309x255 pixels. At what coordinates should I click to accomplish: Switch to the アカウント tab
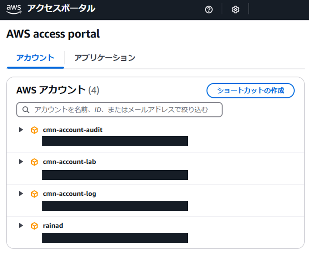(35, 58)
